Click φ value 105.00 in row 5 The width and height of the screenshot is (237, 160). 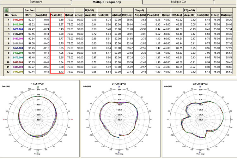79,39
